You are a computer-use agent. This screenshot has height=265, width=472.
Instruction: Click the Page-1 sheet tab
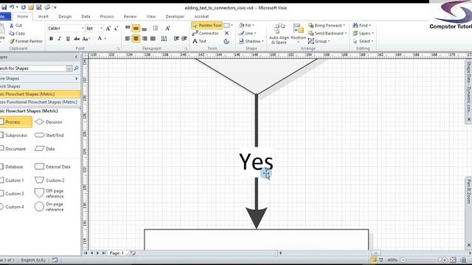coord(117,253)
